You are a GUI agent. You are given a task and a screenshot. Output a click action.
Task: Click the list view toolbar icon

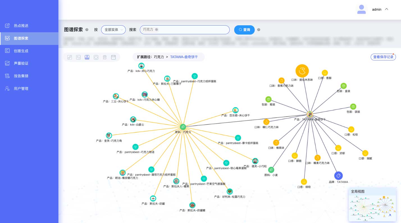[x=78, y=57]
